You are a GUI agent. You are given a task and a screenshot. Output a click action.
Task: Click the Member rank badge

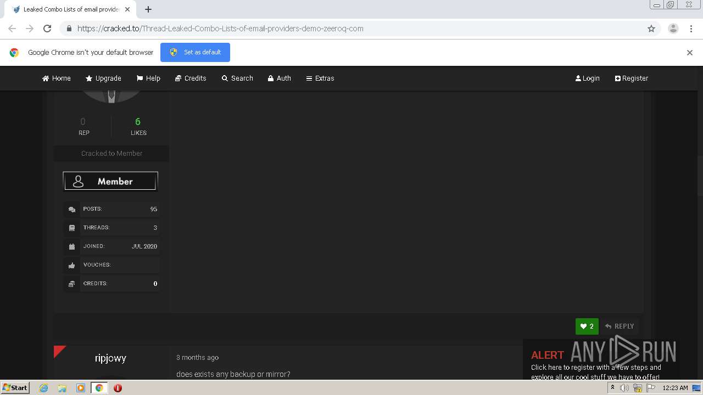click(110, 181)
